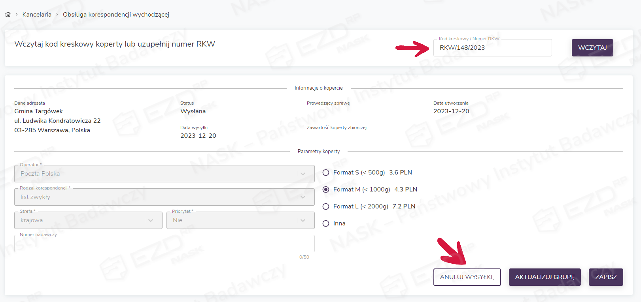Choose Format L radio option
The width and height of the screenshot is (641, 302).
(326, 206)
